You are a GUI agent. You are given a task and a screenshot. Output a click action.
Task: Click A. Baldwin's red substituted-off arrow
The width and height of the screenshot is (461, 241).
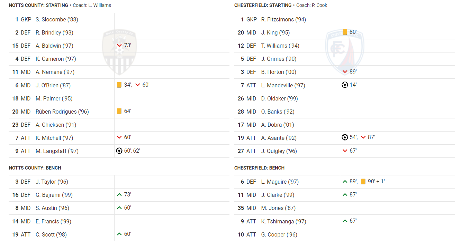click(119, 45)
